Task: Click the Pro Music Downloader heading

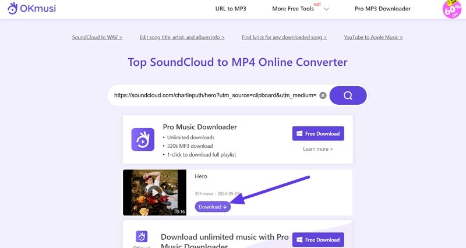Action: click(x=200, y=127)
